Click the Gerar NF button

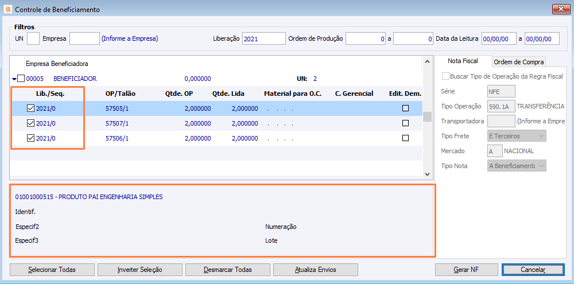(466, 270)
